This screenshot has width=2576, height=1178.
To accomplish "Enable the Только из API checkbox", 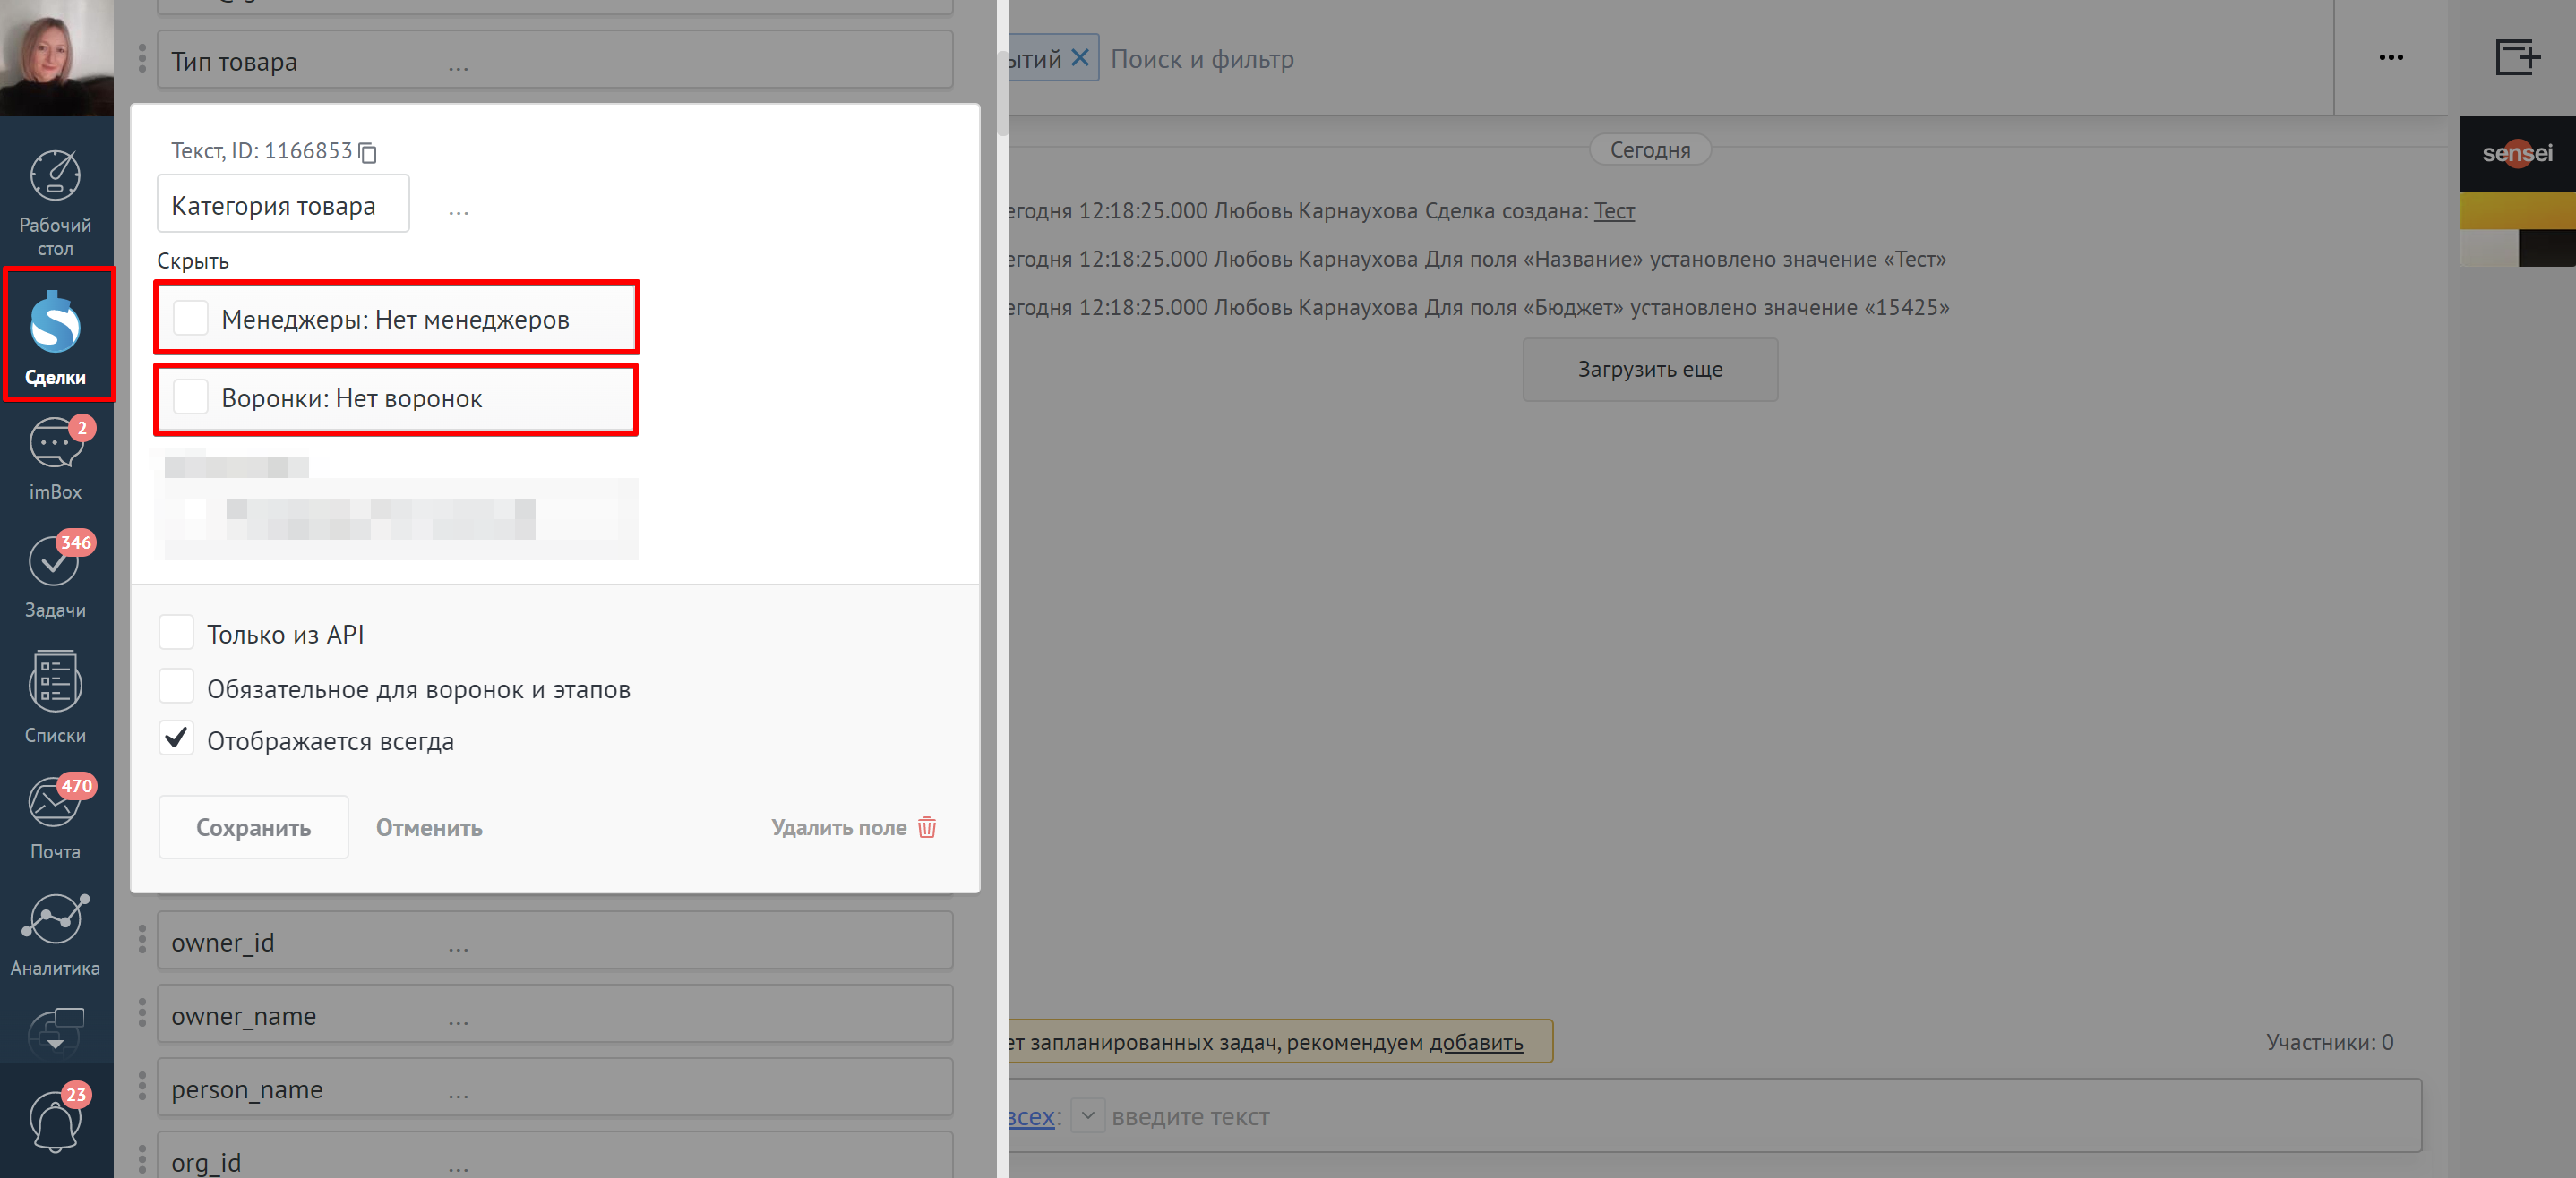I will (x=176, y=634).
